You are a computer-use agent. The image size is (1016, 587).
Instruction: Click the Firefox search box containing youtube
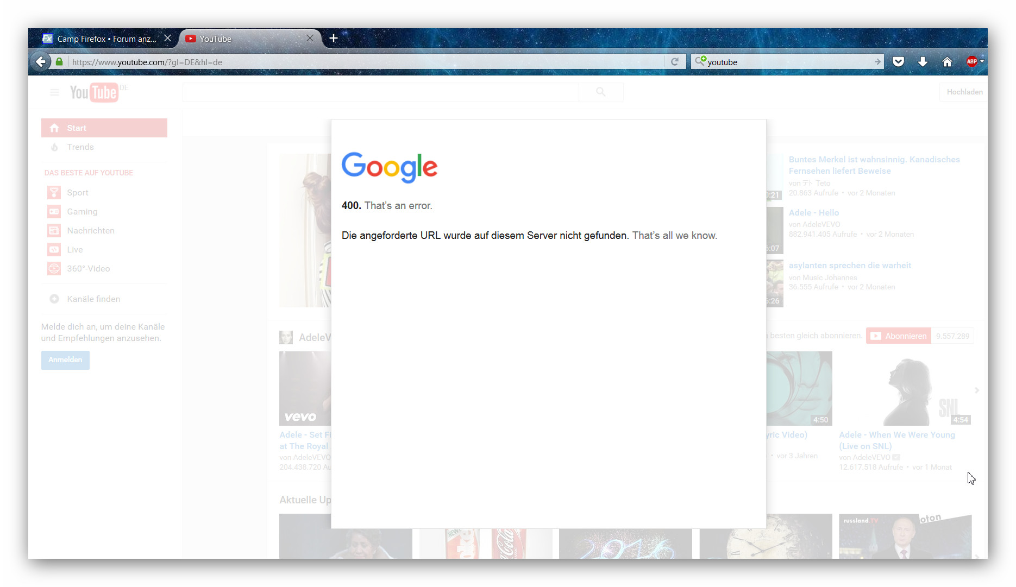coord(788,62)
